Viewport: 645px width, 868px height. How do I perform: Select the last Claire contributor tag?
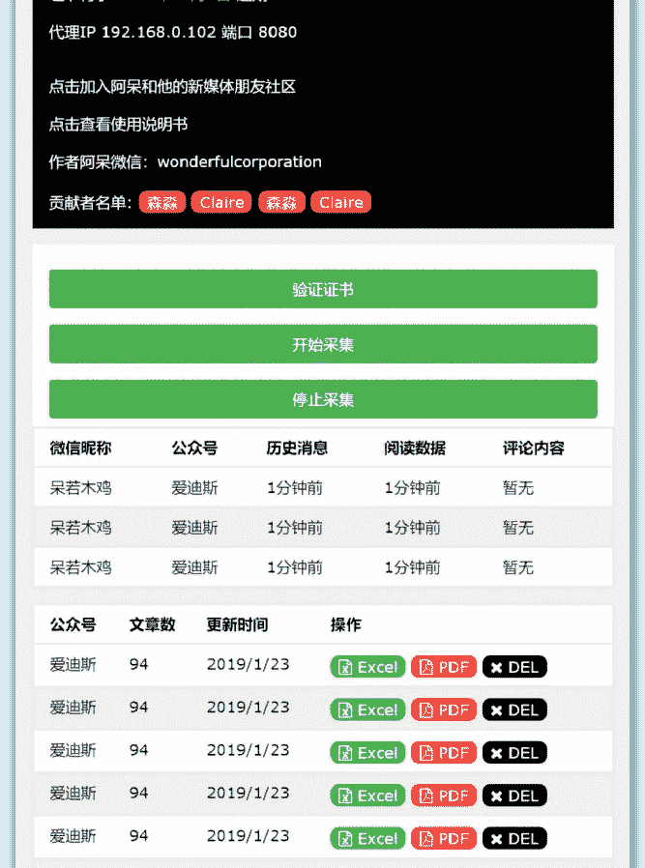(x=341, y=202)
